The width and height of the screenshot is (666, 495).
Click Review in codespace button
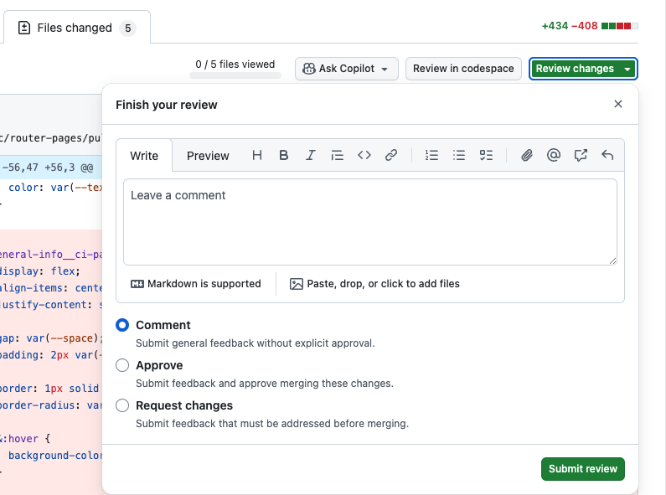click(463, 69)
